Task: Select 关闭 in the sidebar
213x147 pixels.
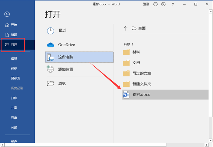Action: [x=14, y=128]
